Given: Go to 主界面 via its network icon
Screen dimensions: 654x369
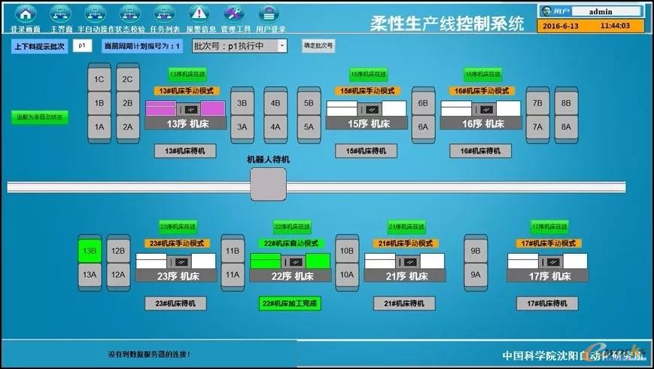Looking at the screenshot, I should click(x=61, y=14).
